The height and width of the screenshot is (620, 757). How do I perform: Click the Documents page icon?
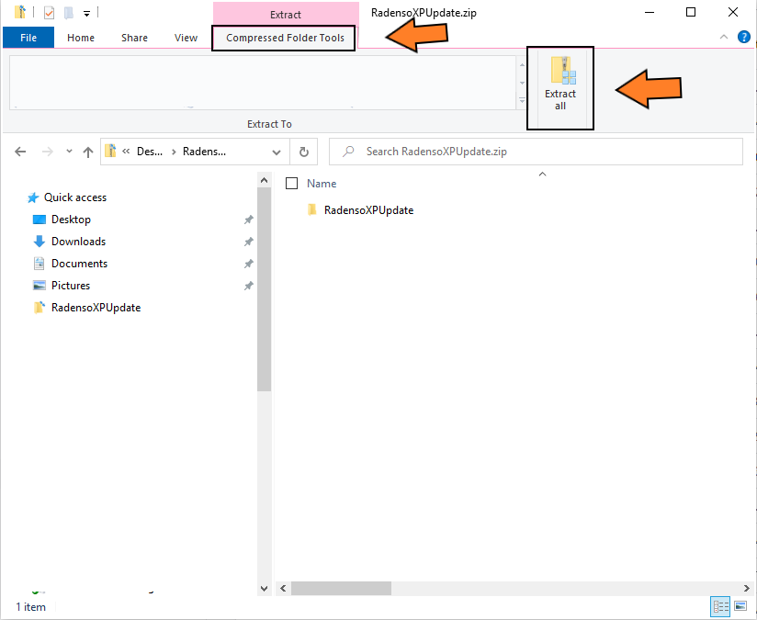coord(40,264)
